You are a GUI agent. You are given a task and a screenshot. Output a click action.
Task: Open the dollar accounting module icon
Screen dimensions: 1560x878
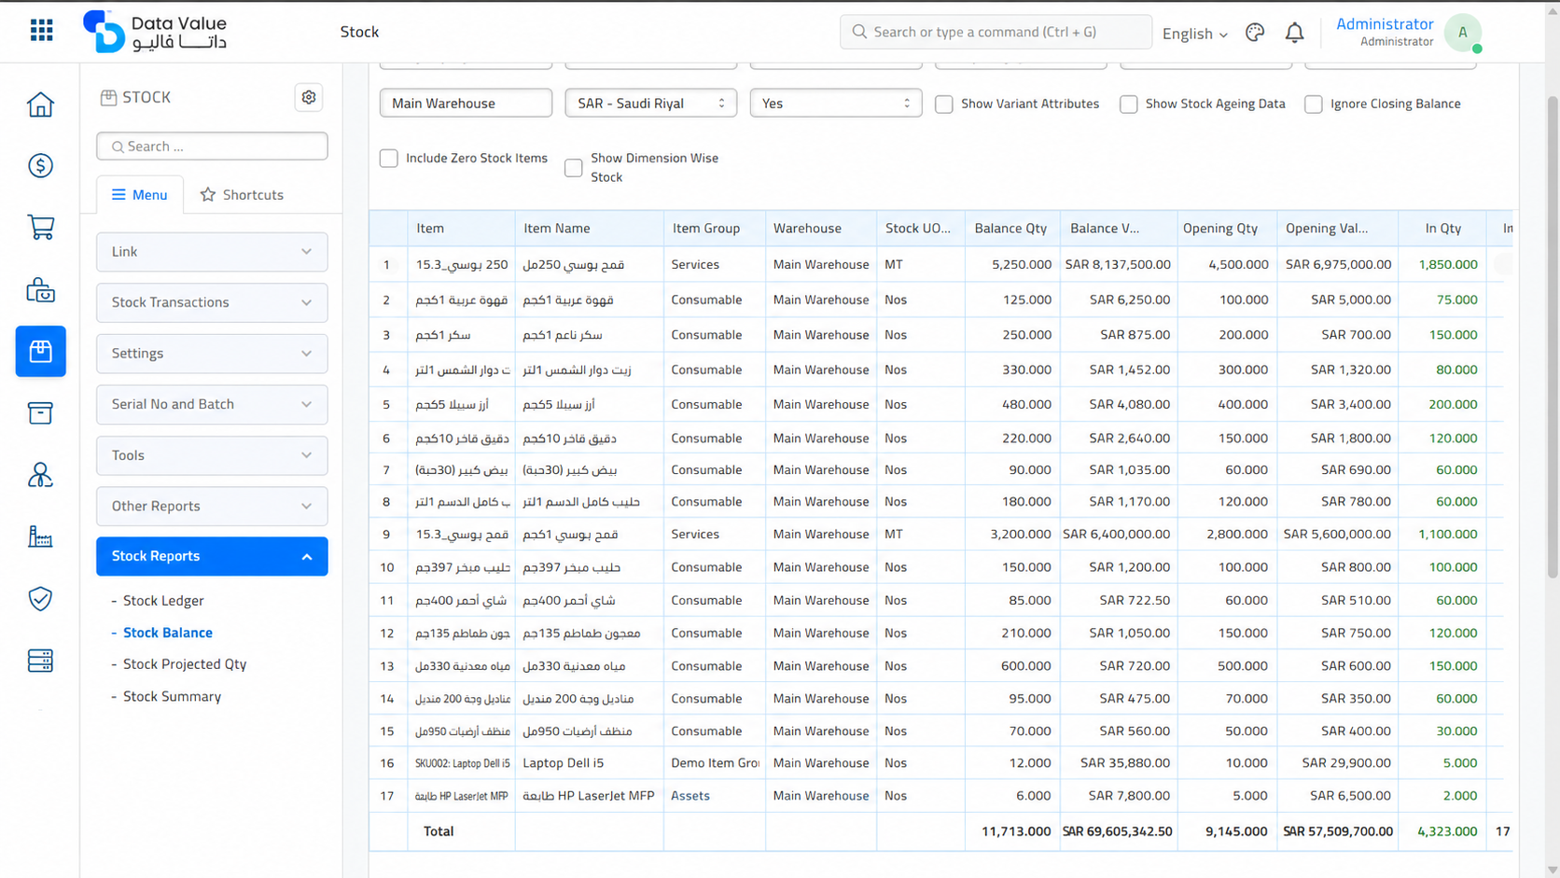(x=40, y=166)
